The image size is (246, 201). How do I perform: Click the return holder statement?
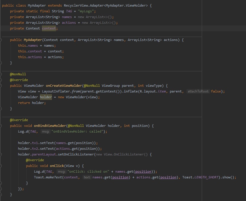(32, 103)
